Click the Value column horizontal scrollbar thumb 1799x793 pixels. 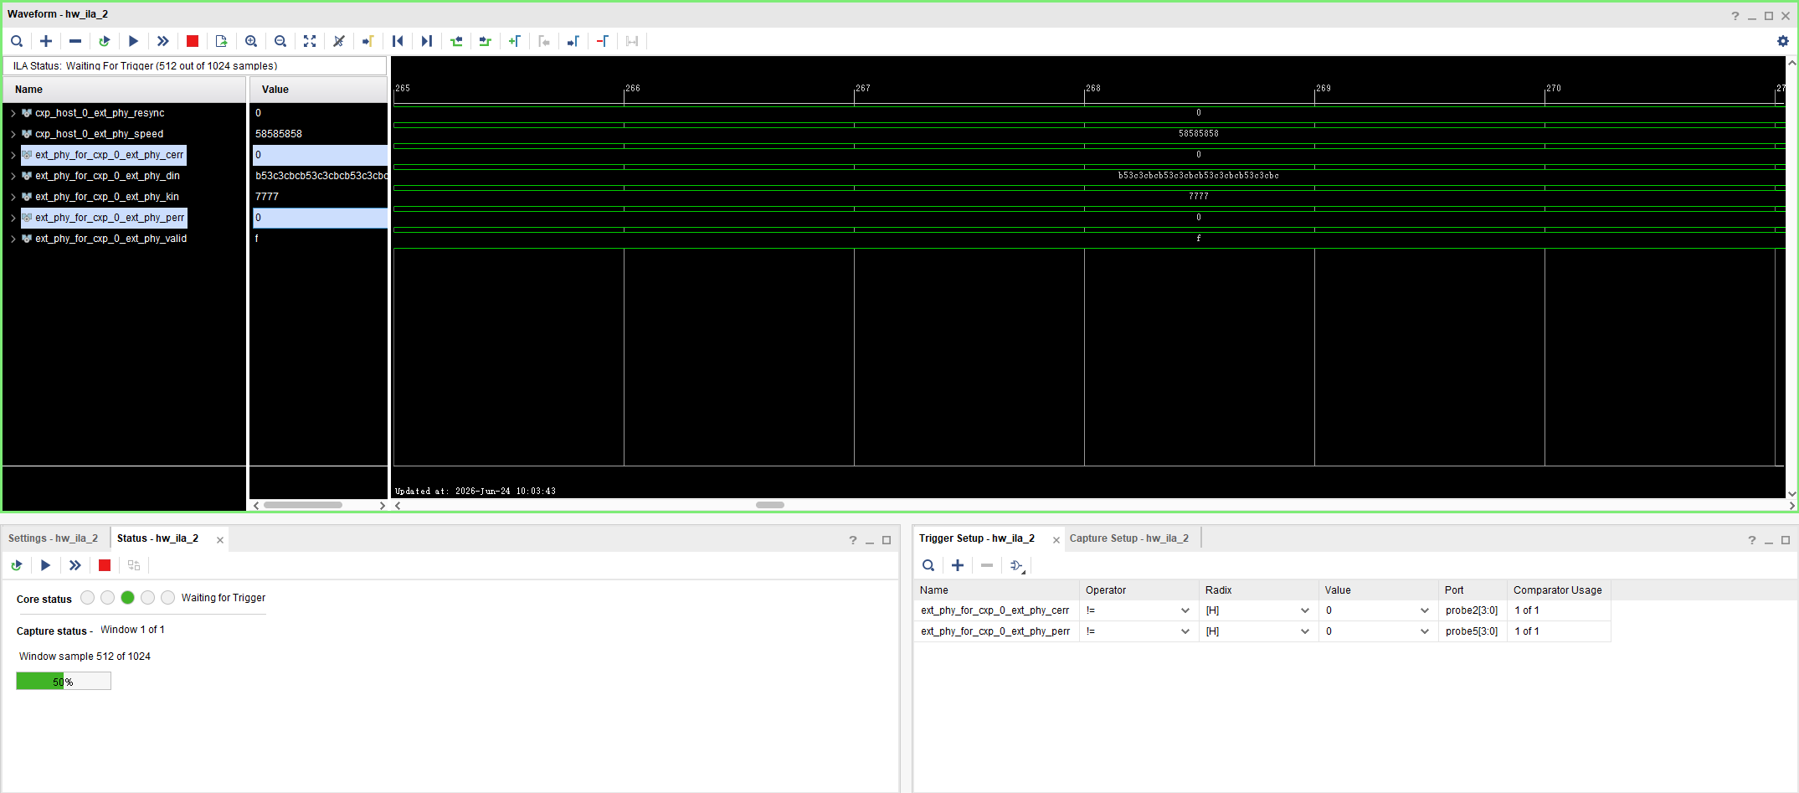coord(303,505)
